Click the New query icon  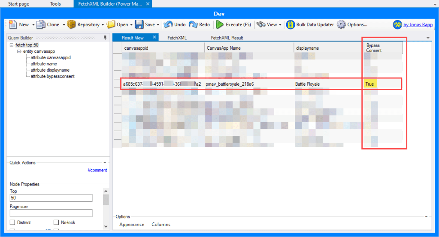point(13,24)
